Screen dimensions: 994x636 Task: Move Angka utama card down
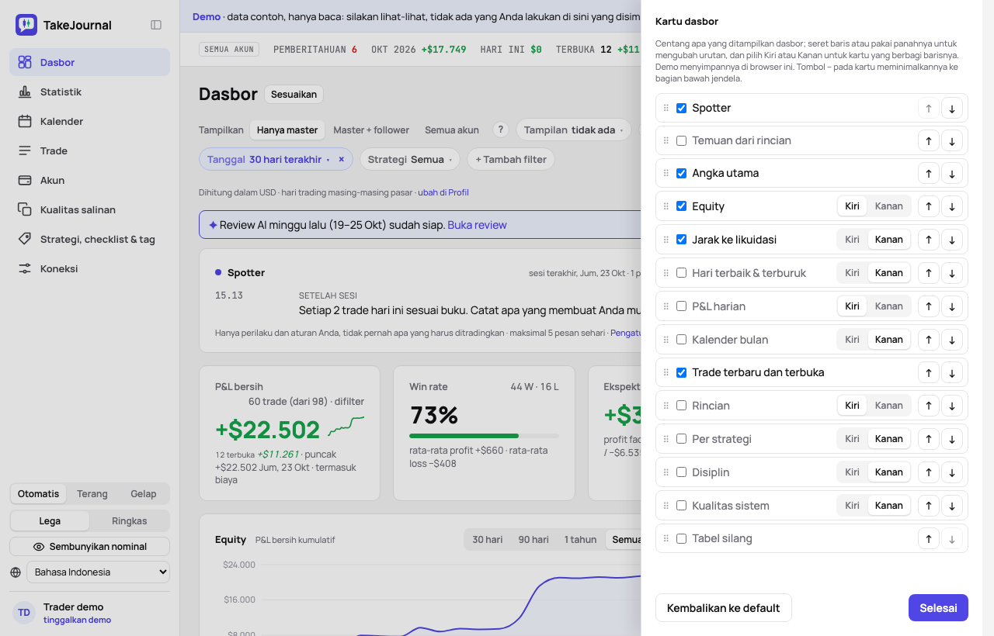952,173
